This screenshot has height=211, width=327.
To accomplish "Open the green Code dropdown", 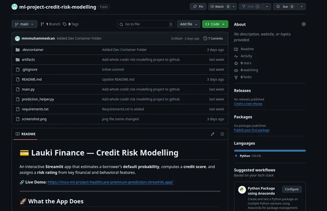I will [215, 24].
